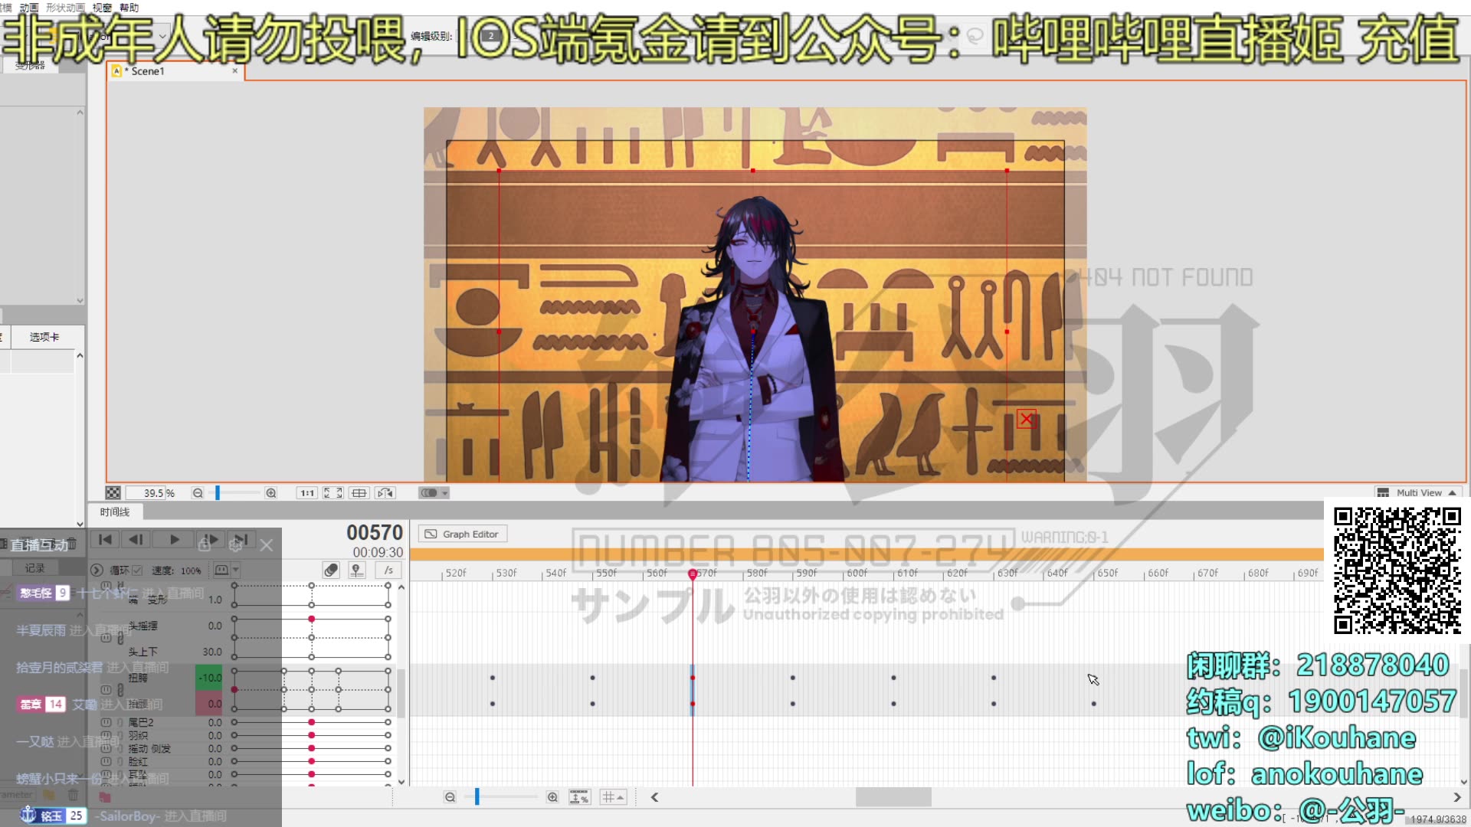This screenshot has height=827, width=1471.
Task: Open the 帮助 help menu
Action: click(x=129, y=8)
